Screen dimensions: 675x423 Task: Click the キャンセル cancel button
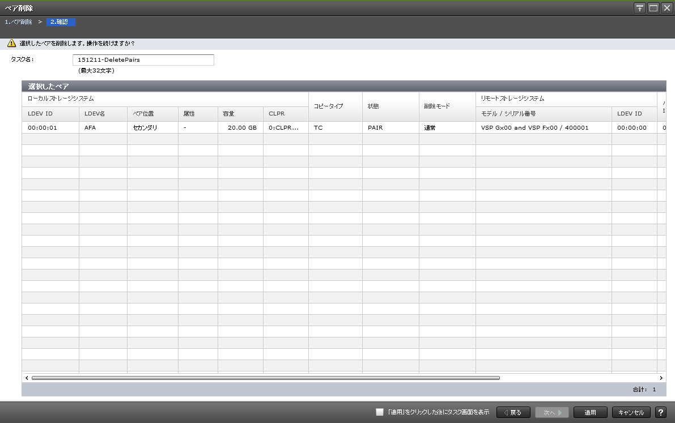(x=631, y=412)
